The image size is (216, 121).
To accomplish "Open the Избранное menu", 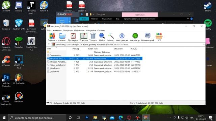I will pos(79,31).
